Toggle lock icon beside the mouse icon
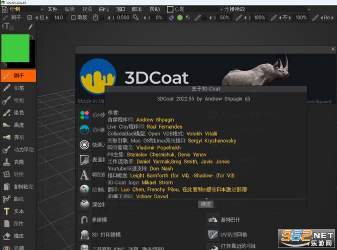The height and width of the screenshot is (250, 337). (x=102, y=18)
